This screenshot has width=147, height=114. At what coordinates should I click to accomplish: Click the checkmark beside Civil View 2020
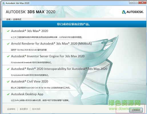(8, 82)
